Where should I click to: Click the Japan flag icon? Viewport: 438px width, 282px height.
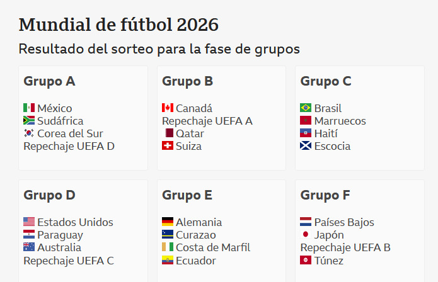click(x=306, y=235)
